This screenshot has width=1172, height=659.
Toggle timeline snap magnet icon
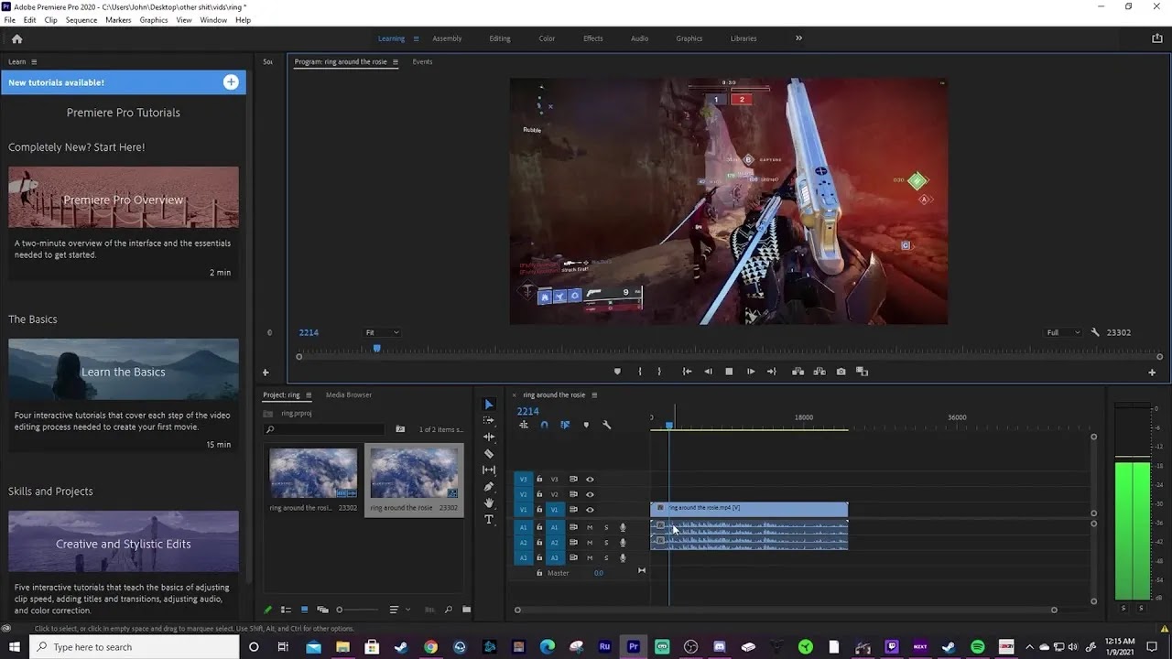pos(544,425)
